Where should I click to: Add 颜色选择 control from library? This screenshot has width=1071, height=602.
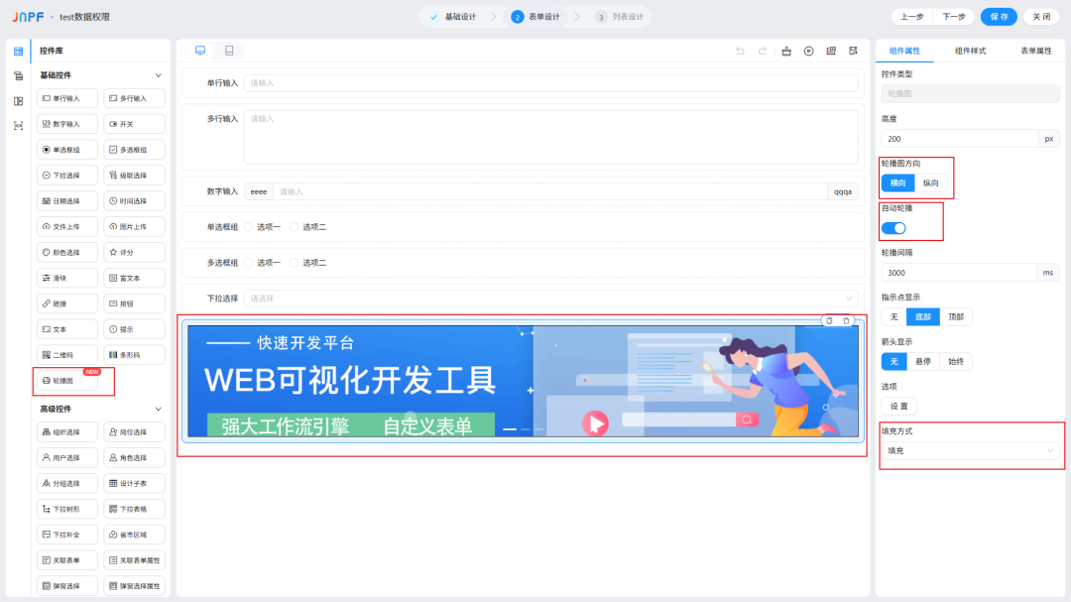[67, 252]
